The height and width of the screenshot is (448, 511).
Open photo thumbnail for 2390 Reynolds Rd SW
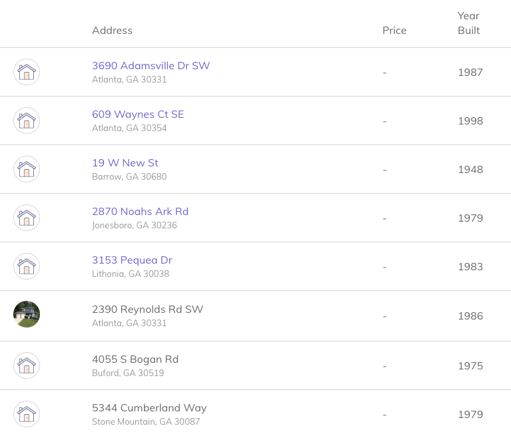point(27,314)
